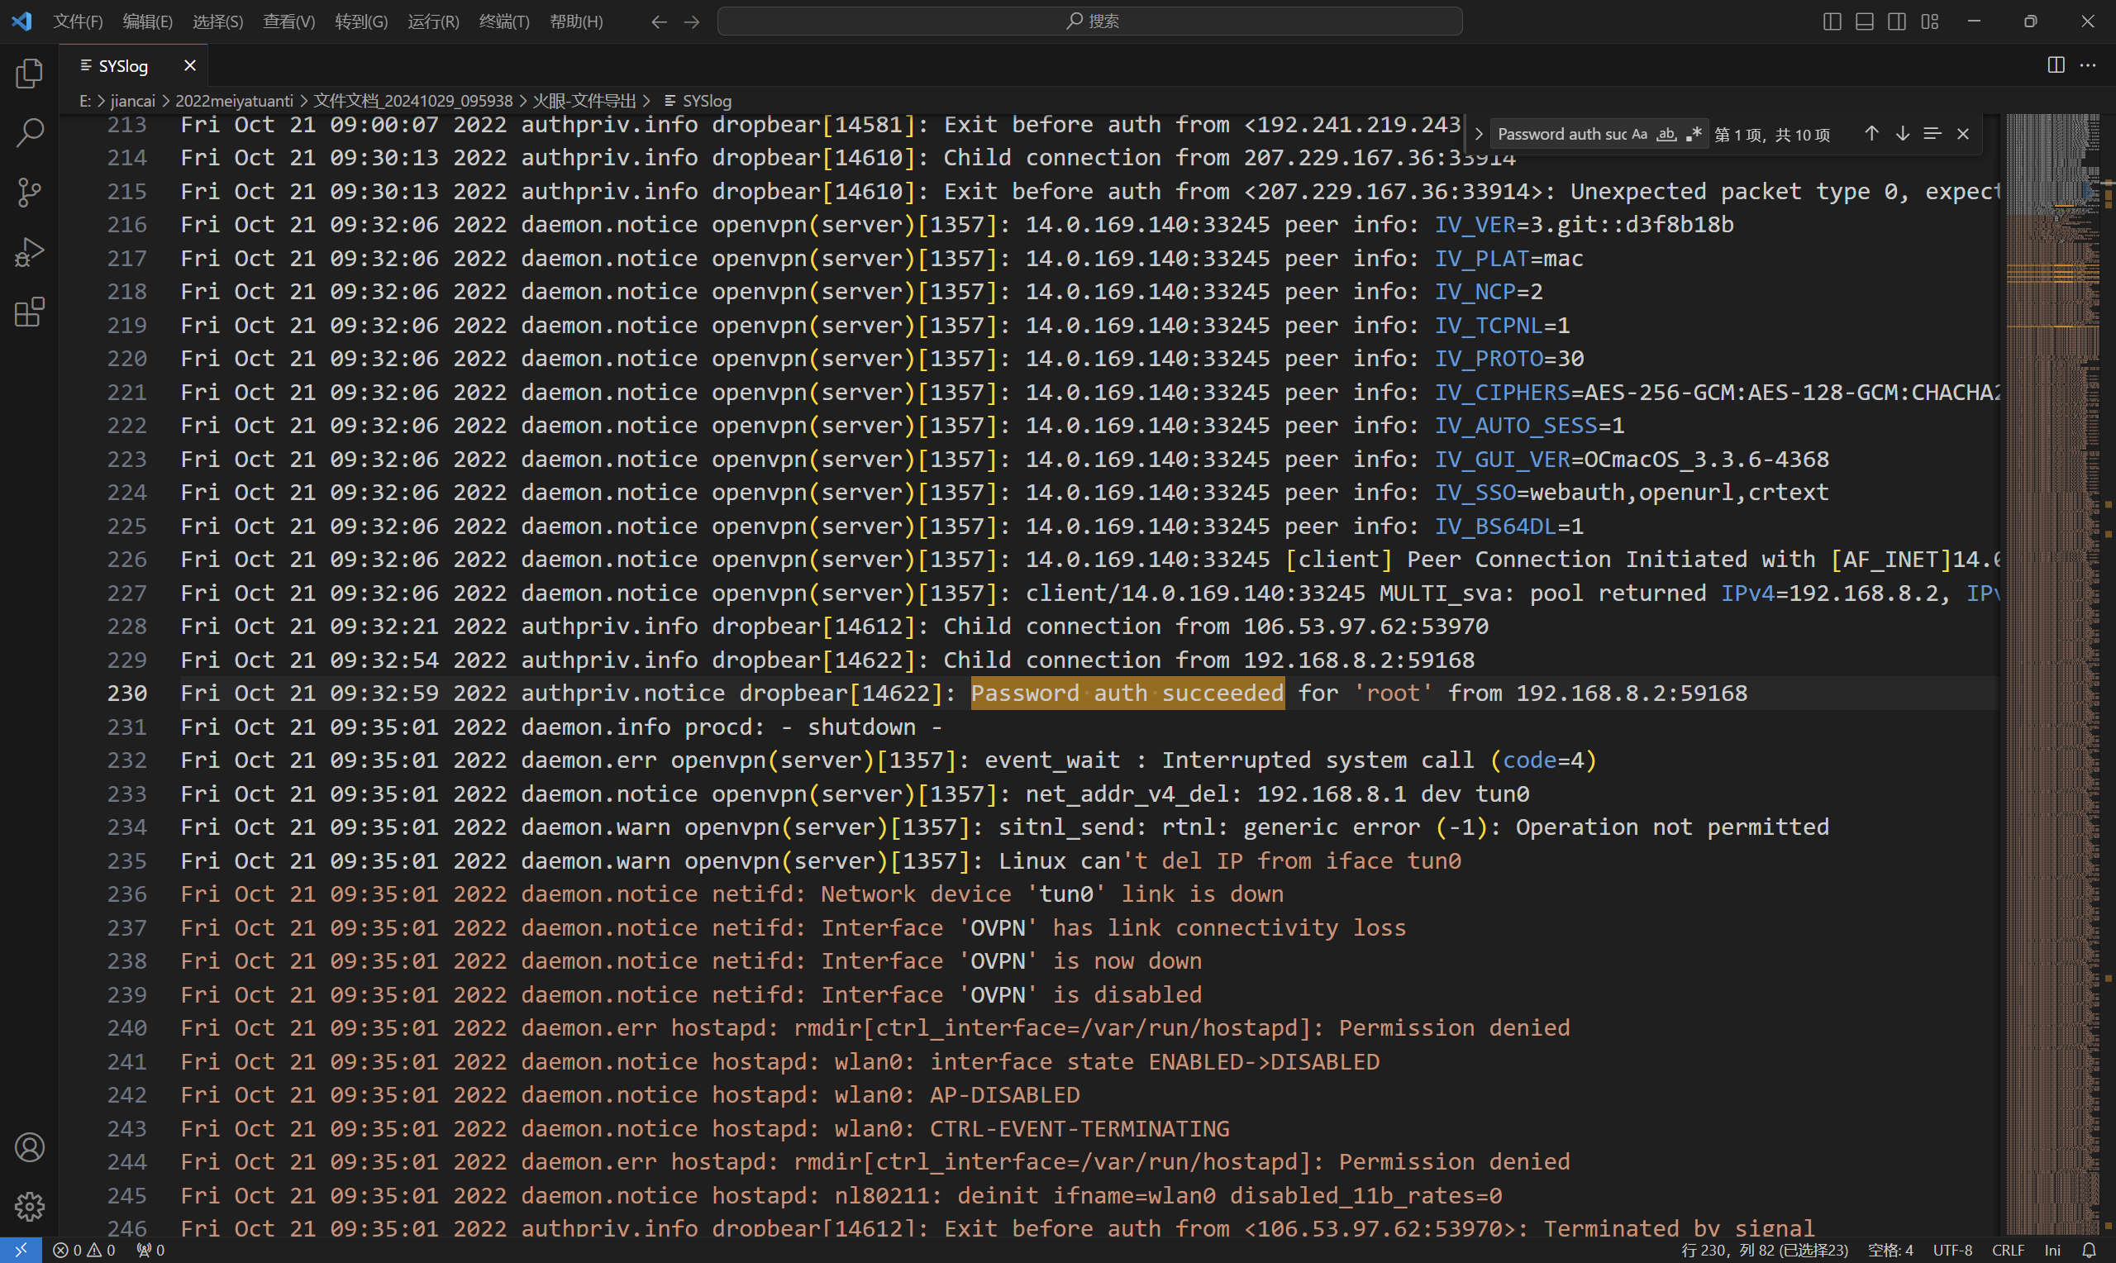Change language mode via 'Ini' status item
Image resolution: width=2116 pixels, height=1263 pixels.
(x=2053, y=1251)
